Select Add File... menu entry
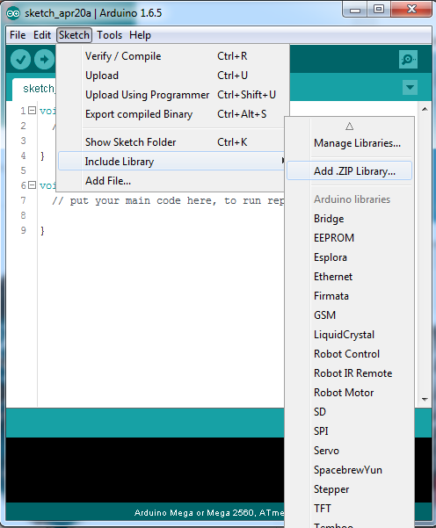 pos(171,181)
